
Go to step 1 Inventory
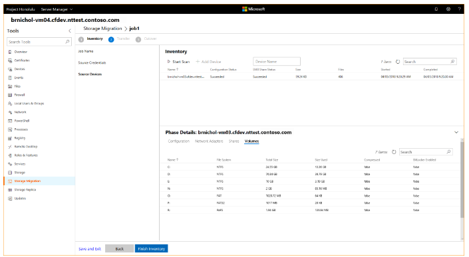pos(90,39)
